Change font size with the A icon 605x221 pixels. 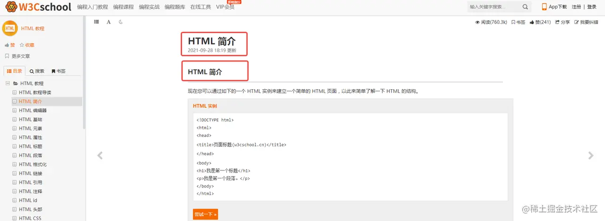108,22
